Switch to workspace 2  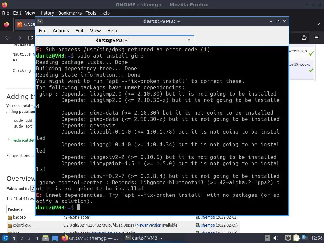point(22,238)
